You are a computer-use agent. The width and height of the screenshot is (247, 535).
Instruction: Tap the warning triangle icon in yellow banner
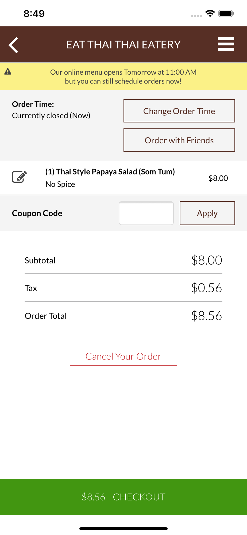[8, 71]
